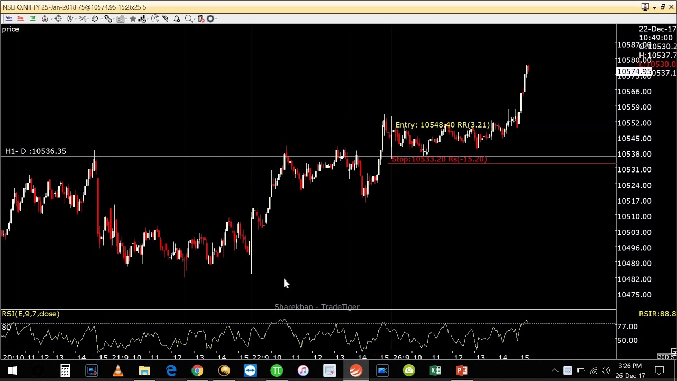Screen dimensions: 677x381
Task: Open the interval icon dropdown arrow
Action: [x=52, y=19]
